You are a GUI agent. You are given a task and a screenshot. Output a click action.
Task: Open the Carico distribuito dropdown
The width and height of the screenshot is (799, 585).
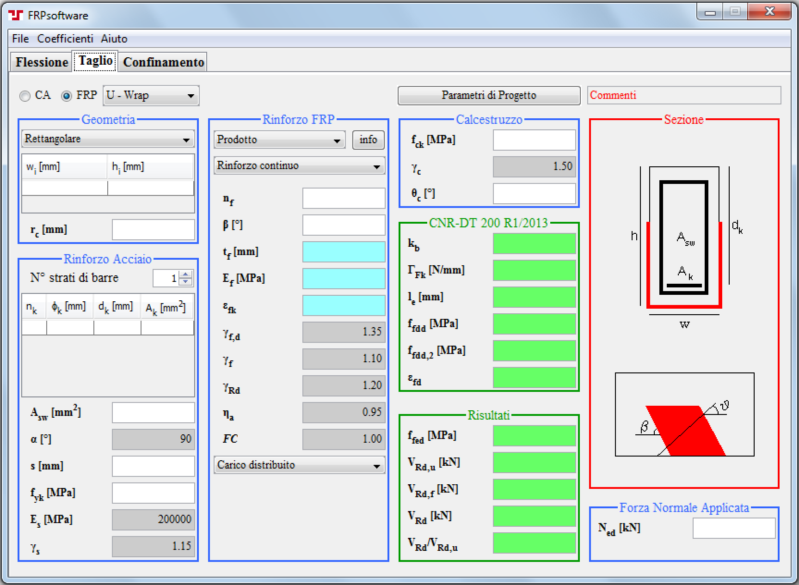point(299,465)
